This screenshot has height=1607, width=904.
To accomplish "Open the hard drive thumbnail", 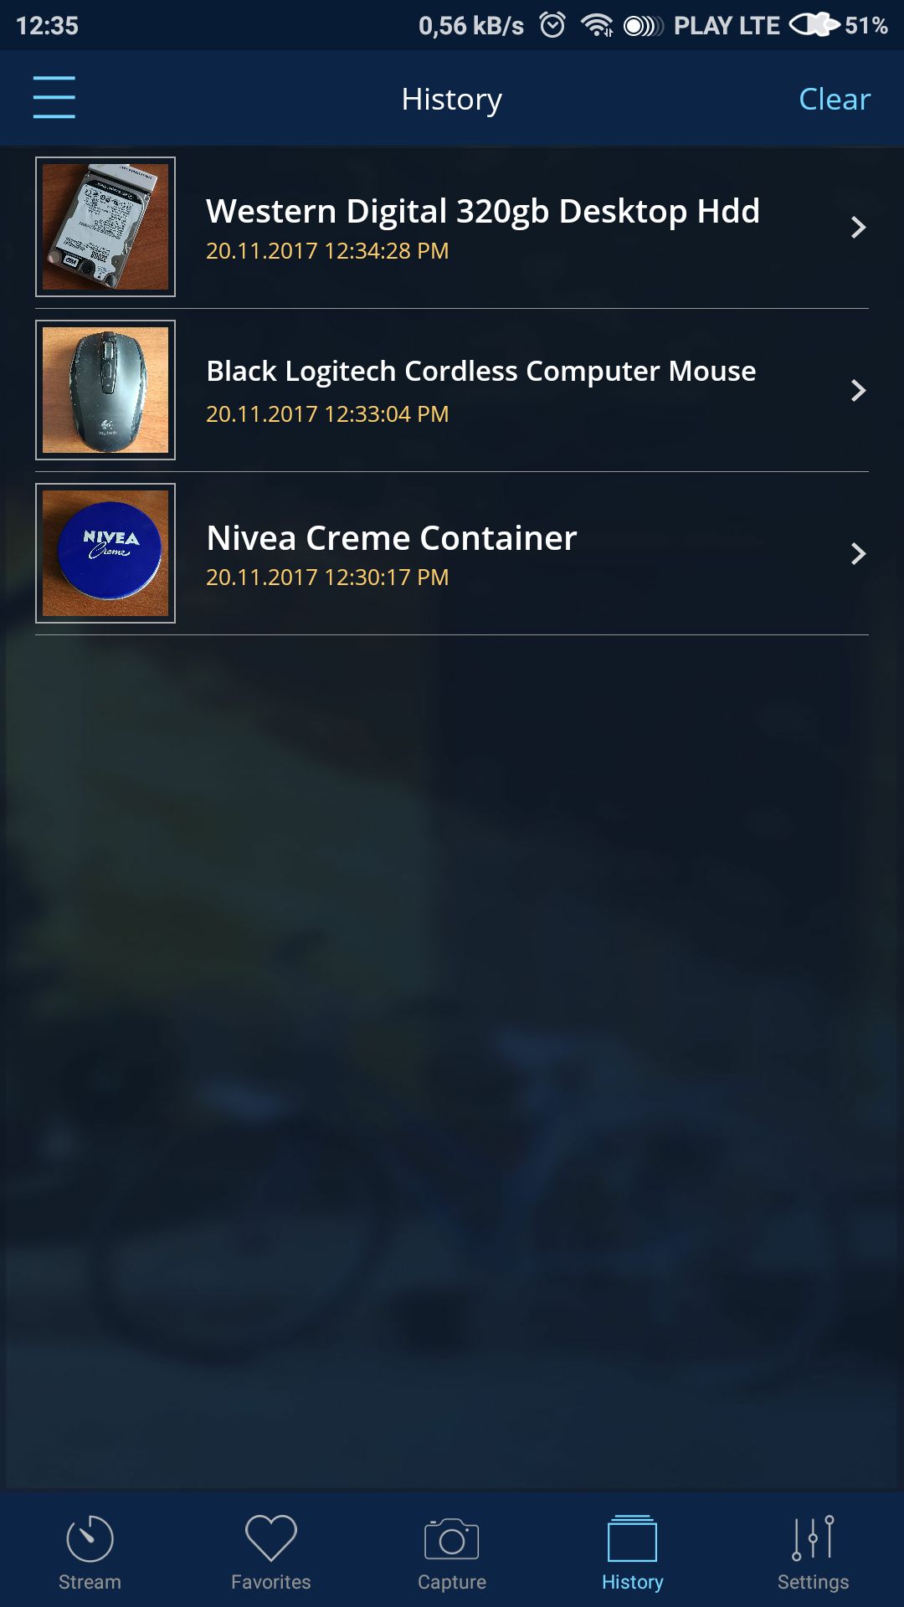I will point(105,227).
